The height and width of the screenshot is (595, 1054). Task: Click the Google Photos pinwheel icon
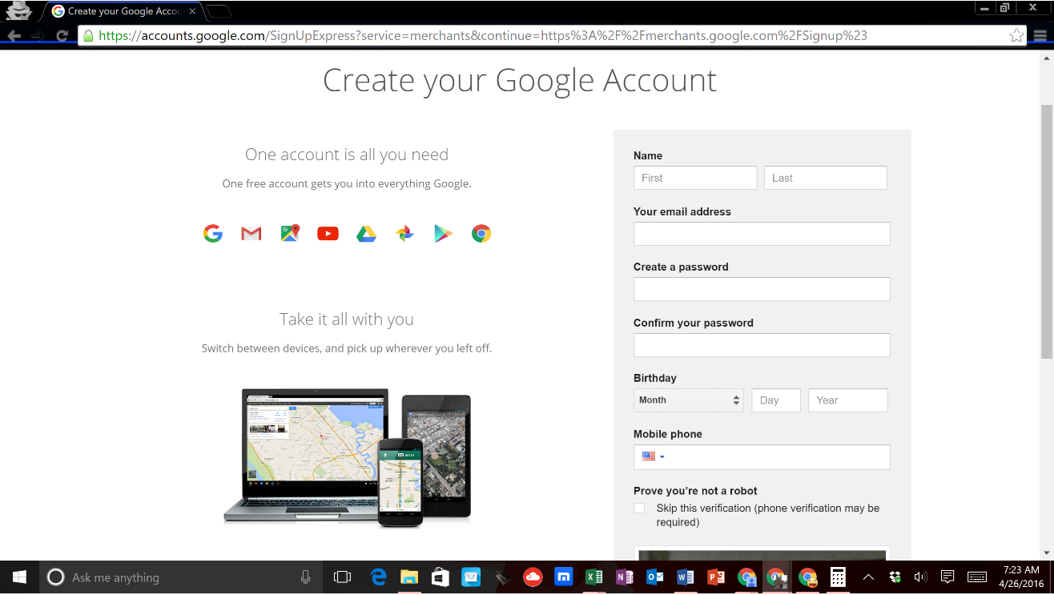(405, 234)
